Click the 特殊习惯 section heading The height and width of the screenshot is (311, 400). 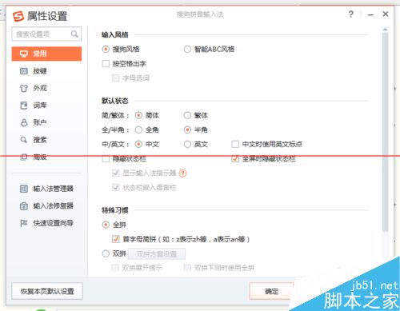click(115, 210)
